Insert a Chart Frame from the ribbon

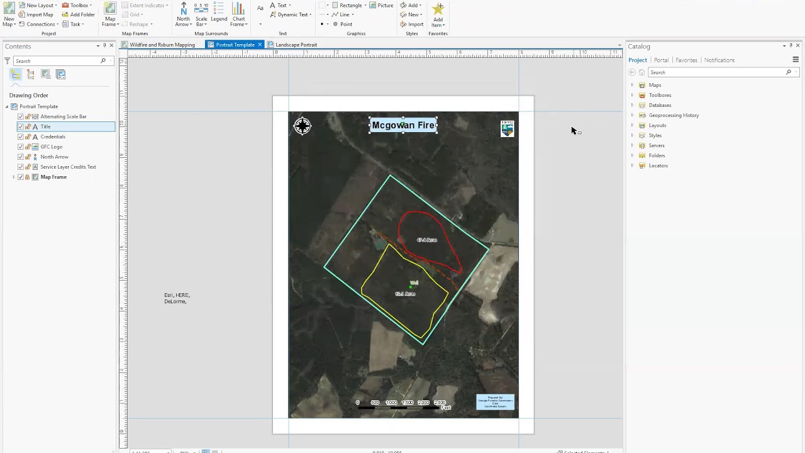click(238, 14)
